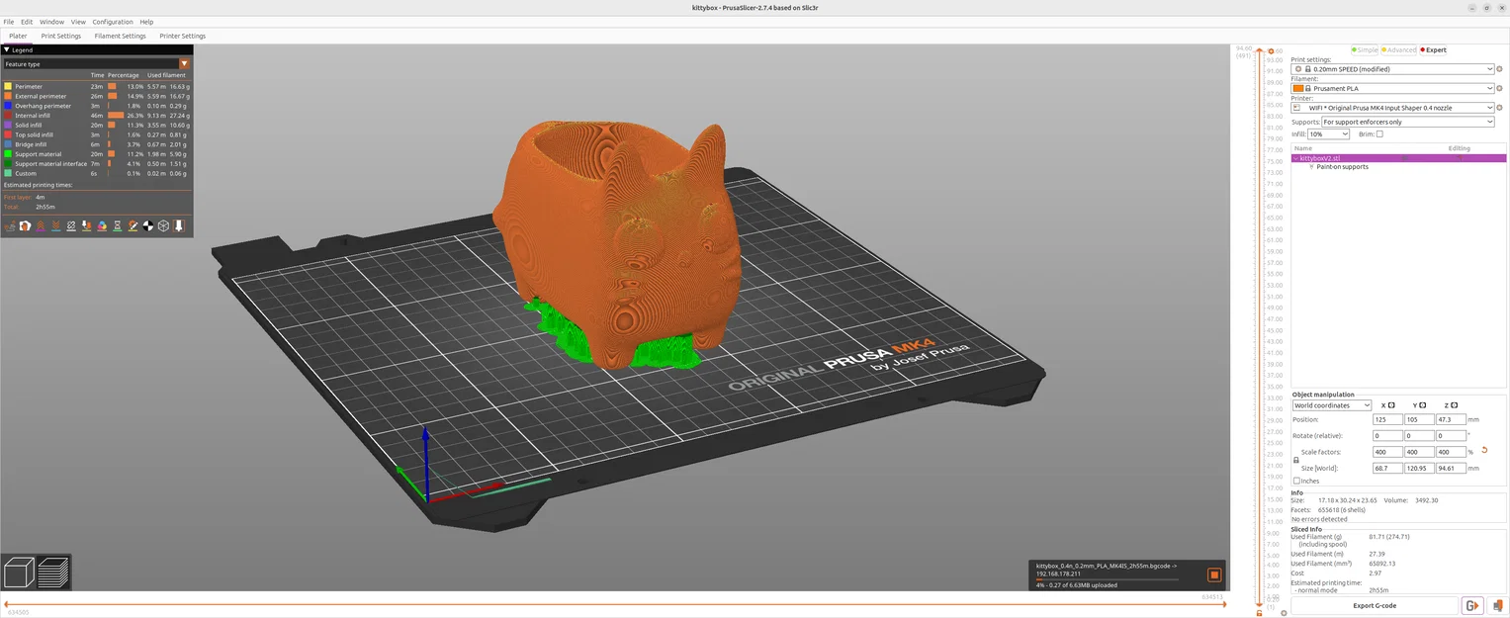The width and height of the screenshot is (1510, 618).
Task: Select Advanced mode
Action: tap(1398, 49)
